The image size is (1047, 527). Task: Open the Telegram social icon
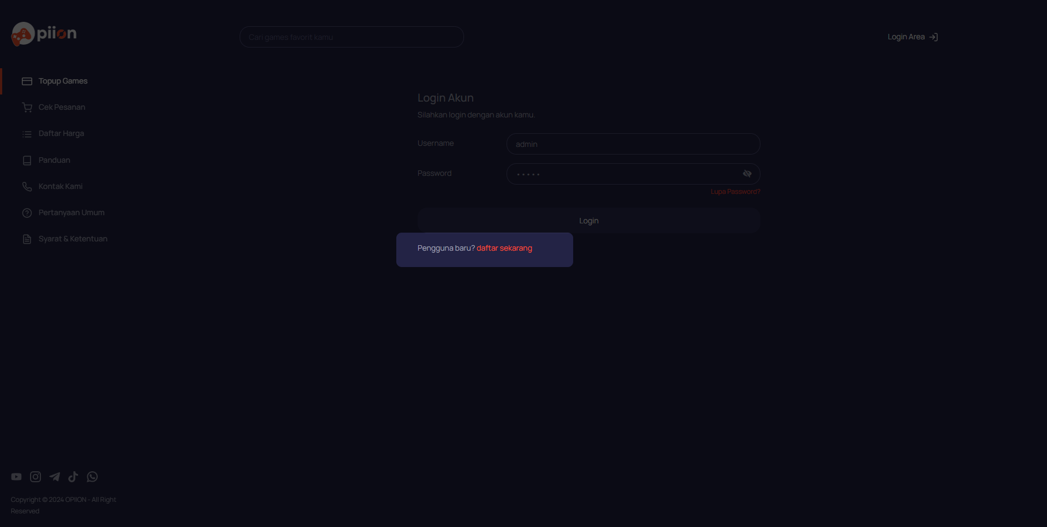pos(55,477)
